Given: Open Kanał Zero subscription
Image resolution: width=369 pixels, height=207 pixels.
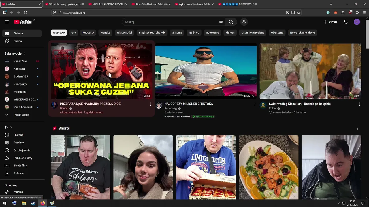Looking at the screenshot, I should [x=22, y=61].
